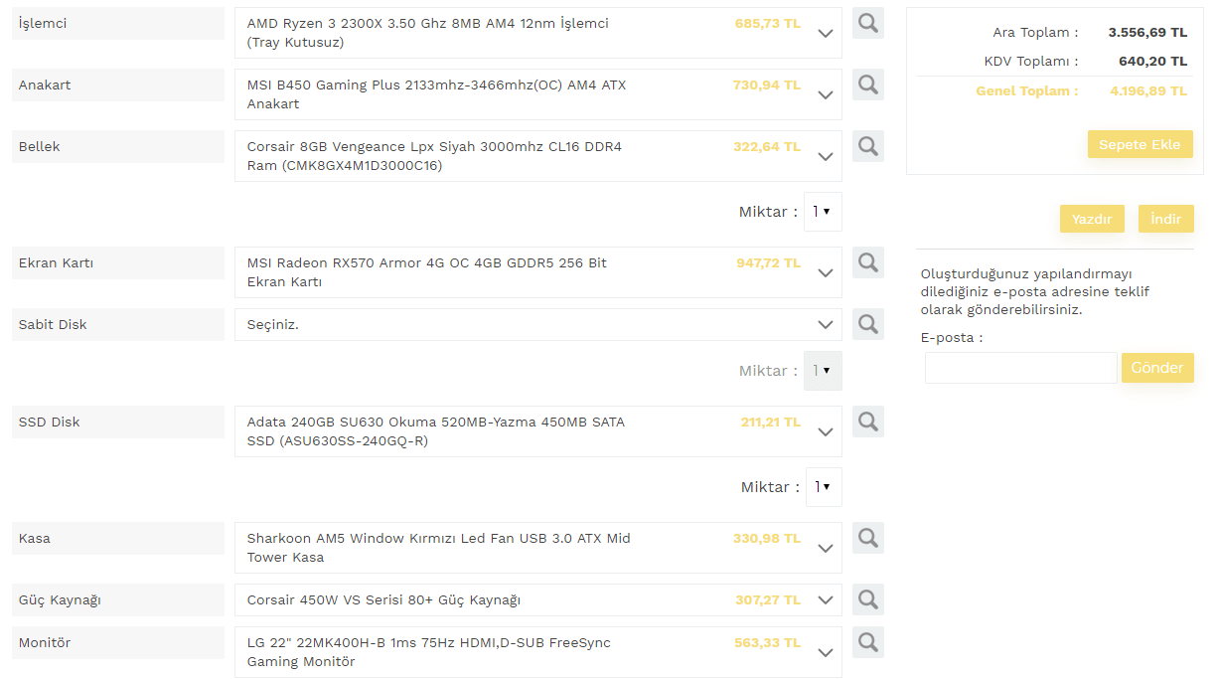Click the 563,33 TL monitor price
The width and height of the screenshot is (1220, 679).
click(x=767, y=642)
